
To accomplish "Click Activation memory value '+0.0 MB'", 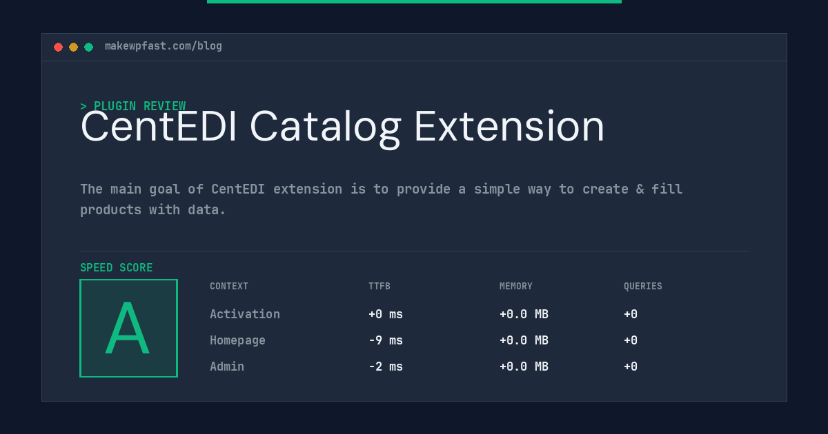I will click(524, 314).
